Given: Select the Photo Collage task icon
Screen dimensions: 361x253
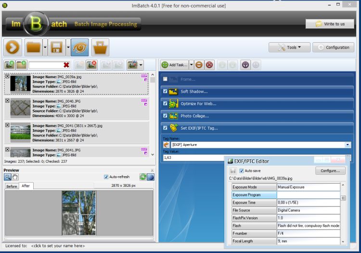Looking at the screenshot, I should pyautogui.click(x=173, y=116).
